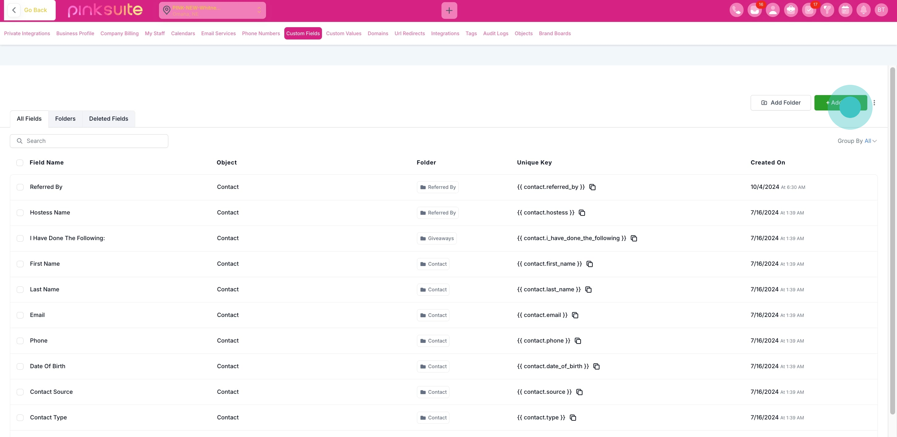Screen dimensions: 897x437
Task: Click the funnel icon in header
Action: coord(827,10)
